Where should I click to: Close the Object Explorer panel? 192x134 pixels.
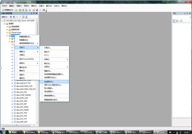click(x=36, y=13)
